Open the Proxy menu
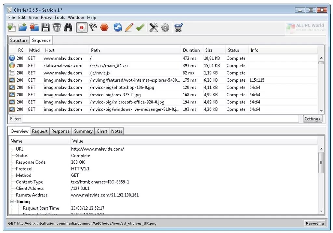Viewport: 333px width, 233px height. (46, 18)
